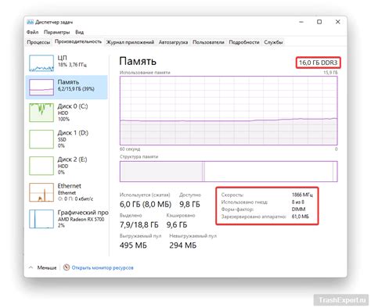Image resolution: width=371 pixels, height=308 pixels.
Task: Switch to the Процессы tab
Action: (x=38, y=42)
